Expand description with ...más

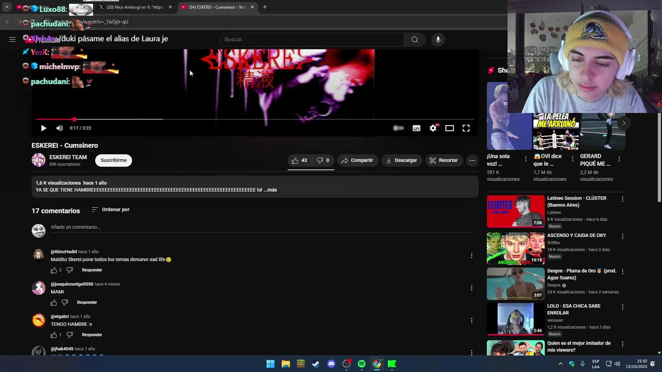point(270,190)
